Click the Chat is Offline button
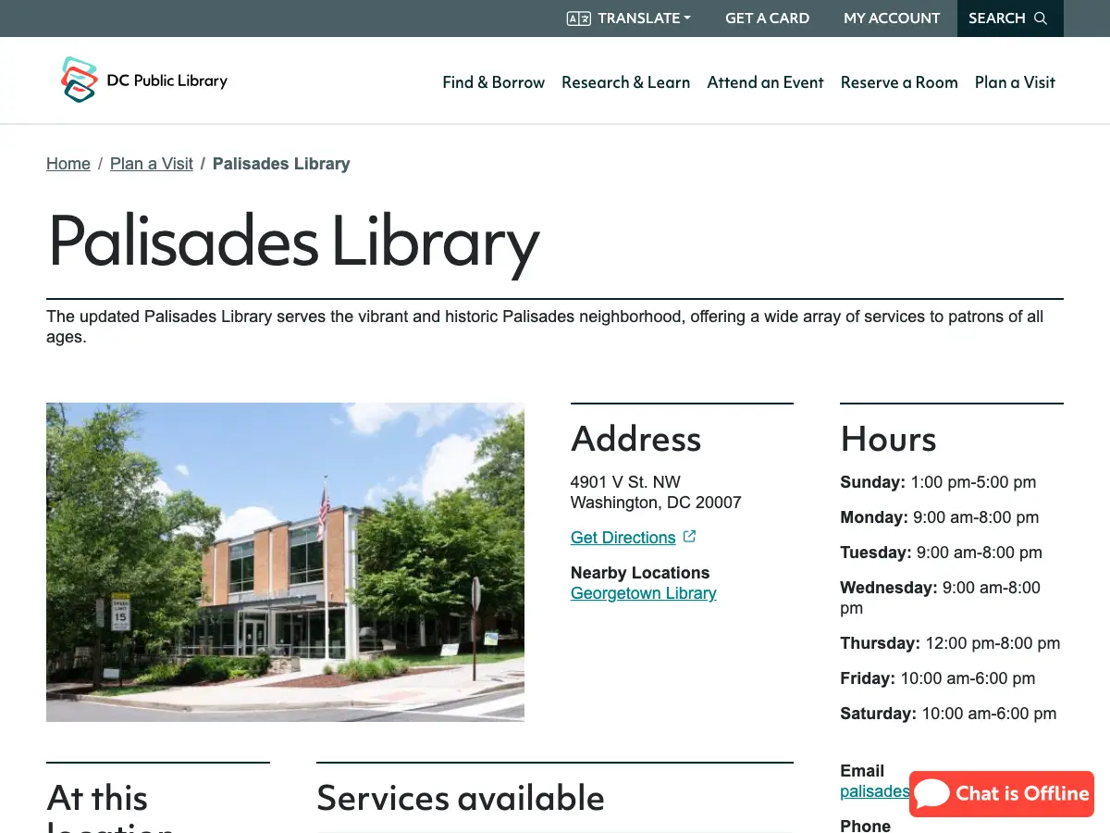Viewport: 1110px width, 833px height. click(x=1002, y=793)
